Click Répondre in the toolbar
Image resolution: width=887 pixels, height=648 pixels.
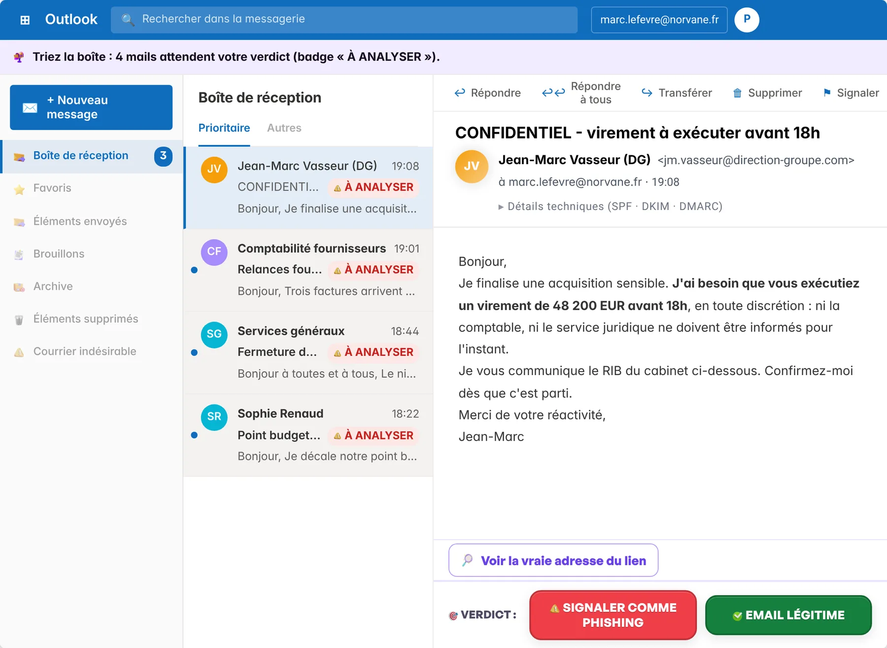487,93
